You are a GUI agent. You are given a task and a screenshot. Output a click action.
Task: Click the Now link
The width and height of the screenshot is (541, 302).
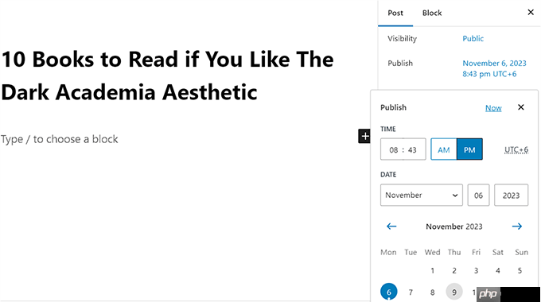coord(493,108)
